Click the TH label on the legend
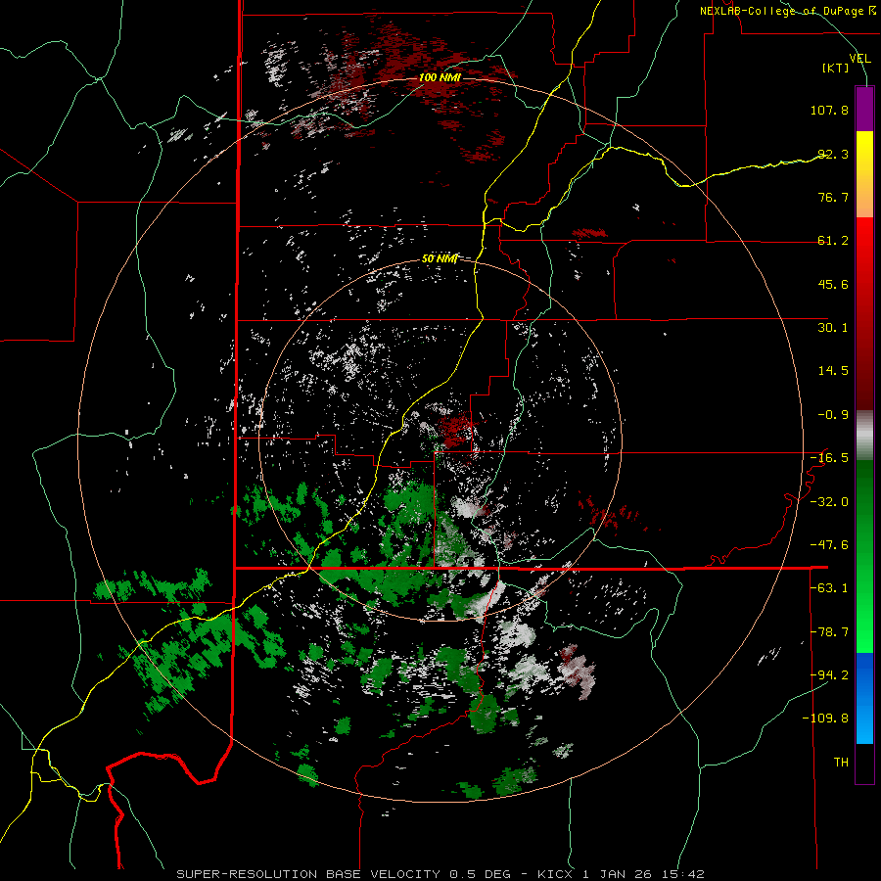Viewport: 881px width, 881px height. (841, 763)
